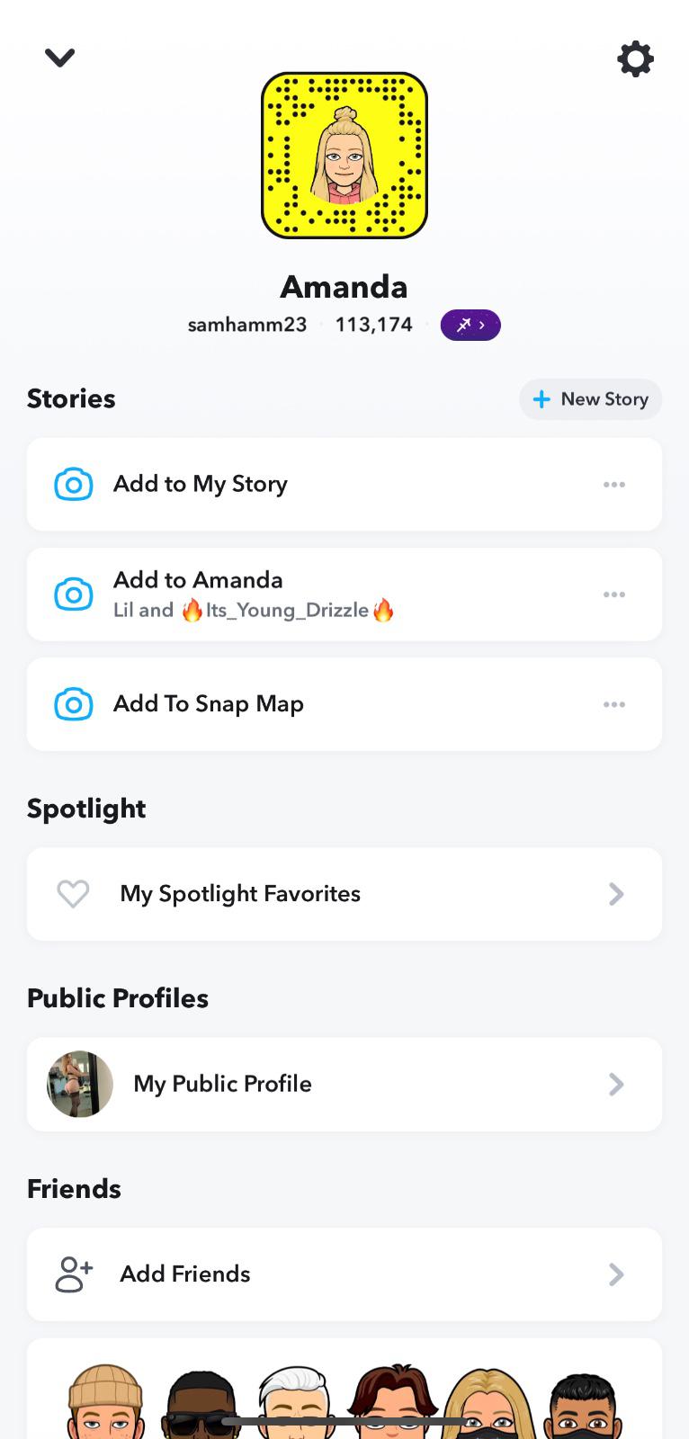Tap camera icon next to Add to Amanda
Image resolution: width=689 pixels, height=1439 pixels.
74,594
